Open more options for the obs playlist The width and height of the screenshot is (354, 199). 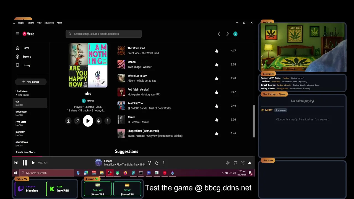108,121
